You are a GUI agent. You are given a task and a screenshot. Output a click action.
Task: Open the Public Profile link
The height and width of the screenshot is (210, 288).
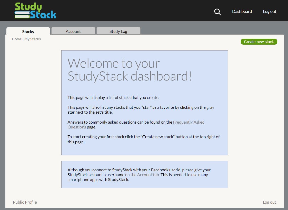click(25, 202)
